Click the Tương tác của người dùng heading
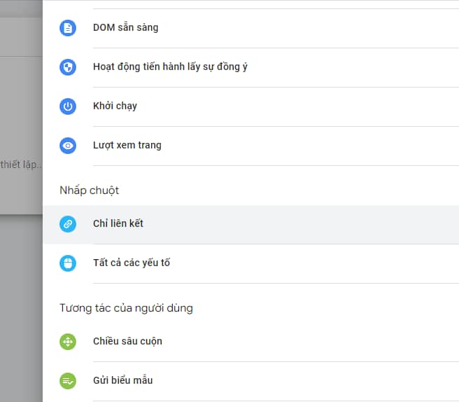Viewport: 459px width, 402px height. pos(126,308)
